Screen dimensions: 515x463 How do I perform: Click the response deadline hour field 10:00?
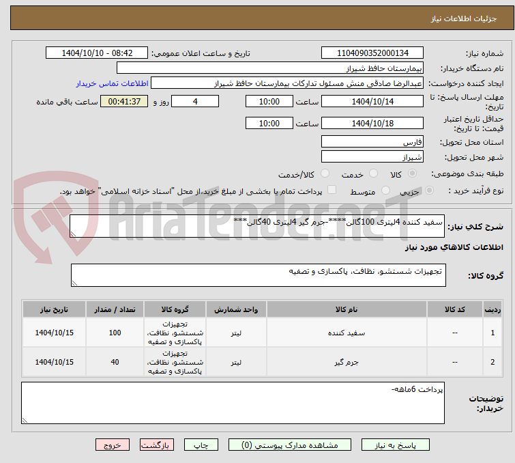[x=269, y=101]
